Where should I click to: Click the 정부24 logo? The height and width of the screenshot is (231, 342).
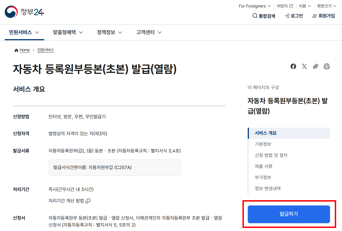tap(24, 12)
